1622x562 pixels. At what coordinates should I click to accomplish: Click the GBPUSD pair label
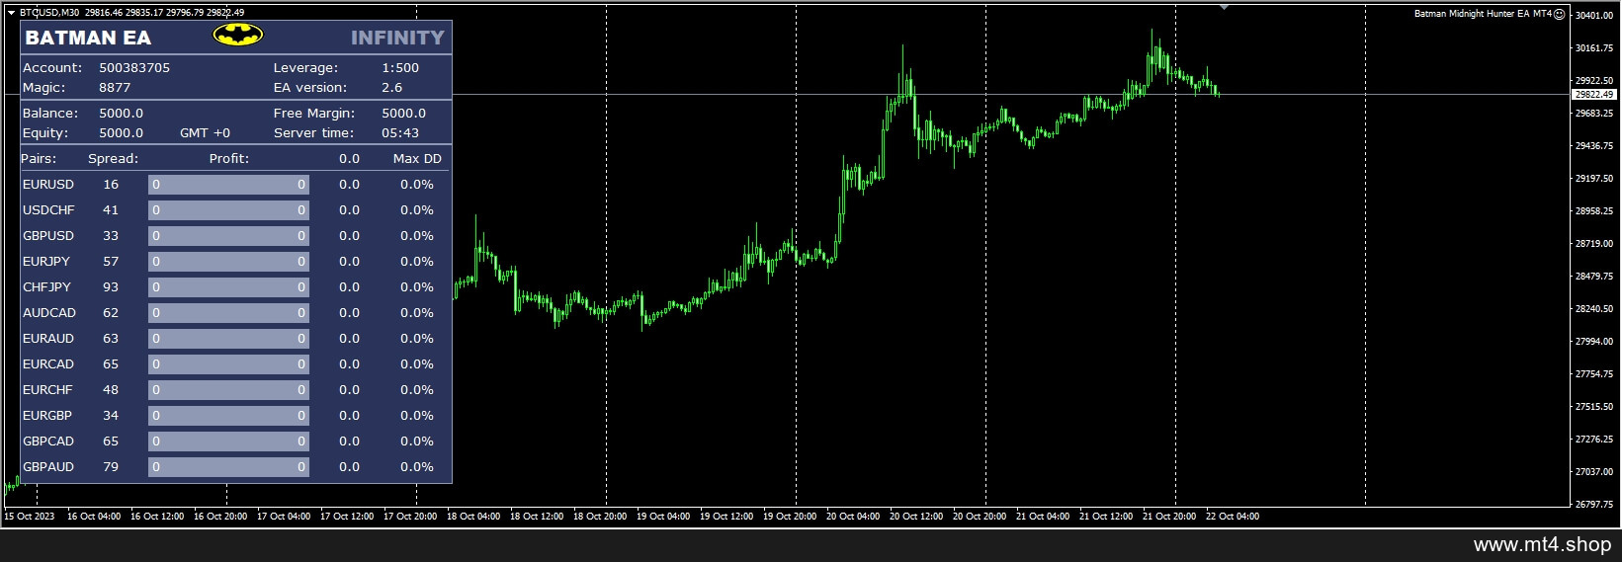pyautogui.click(x=48, y=236)
